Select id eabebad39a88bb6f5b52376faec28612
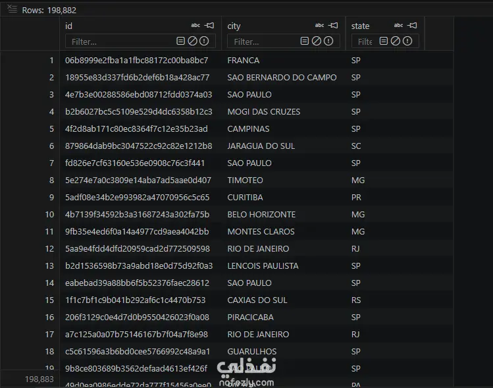The image size is (493, 388). 137,283
